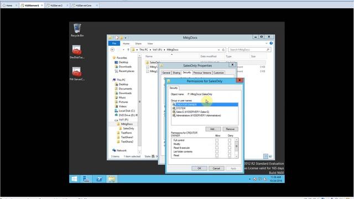Click the Administrators group icon
The height and width of the screenshot is (199, 354).
point(174,116)
